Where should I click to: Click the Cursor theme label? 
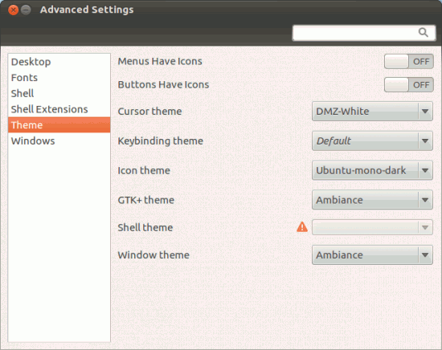point(149,112)
